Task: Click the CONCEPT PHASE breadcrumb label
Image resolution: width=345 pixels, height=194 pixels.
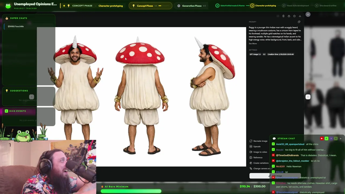Action: [x=82, y=6]
